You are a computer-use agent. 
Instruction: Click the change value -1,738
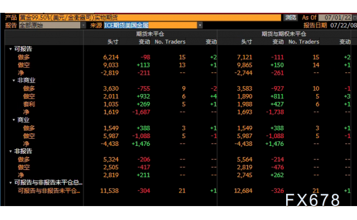coord(275,112)
